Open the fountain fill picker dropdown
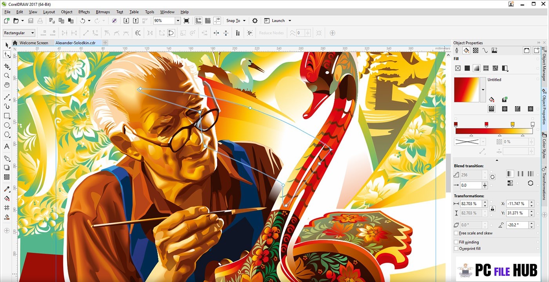Screen dimensions: 549x282 [x=483, y=89]
